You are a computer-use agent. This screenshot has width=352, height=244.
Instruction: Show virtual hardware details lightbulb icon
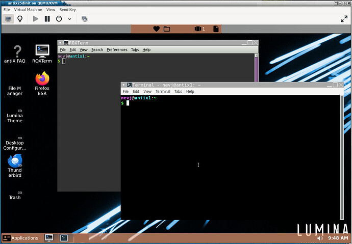point(20,19)
